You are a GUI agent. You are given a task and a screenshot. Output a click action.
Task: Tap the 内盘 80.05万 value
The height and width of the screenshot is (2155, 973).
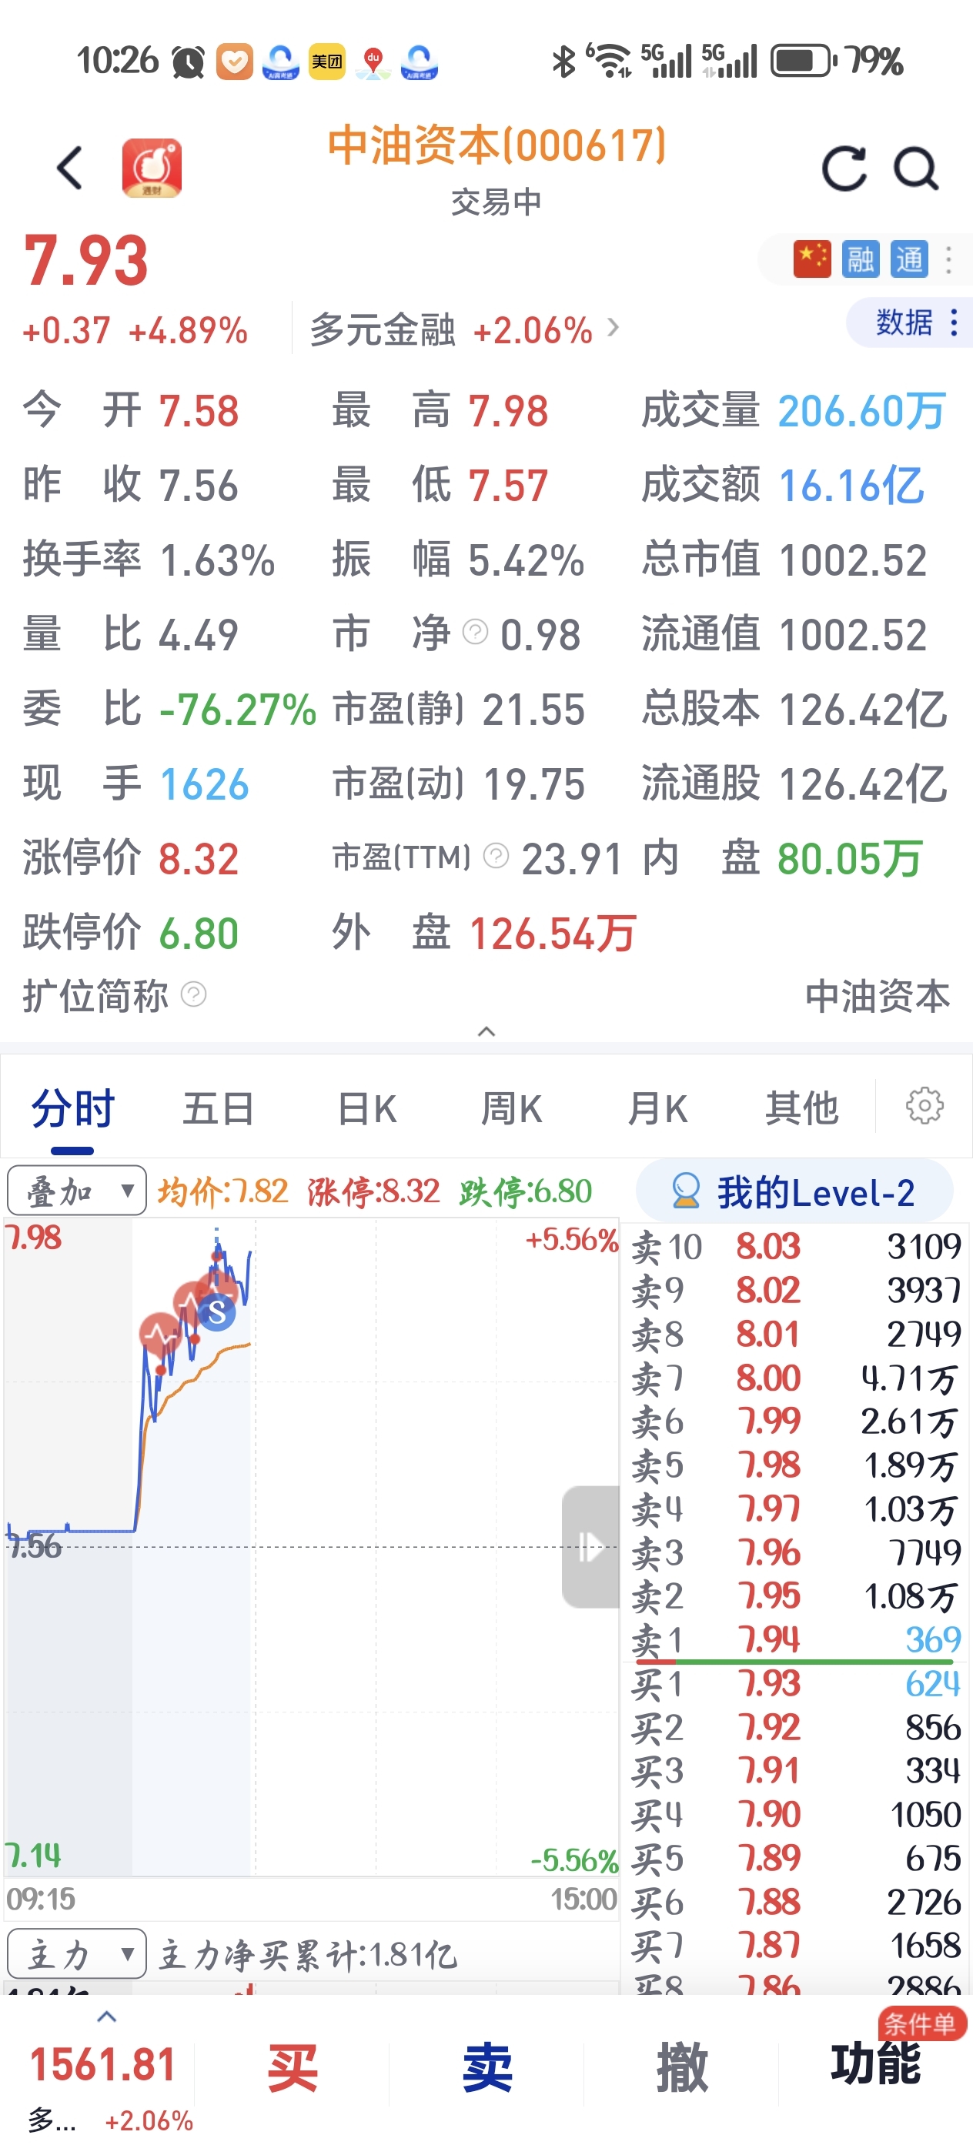pyautogui.click(x=850, y=859)
